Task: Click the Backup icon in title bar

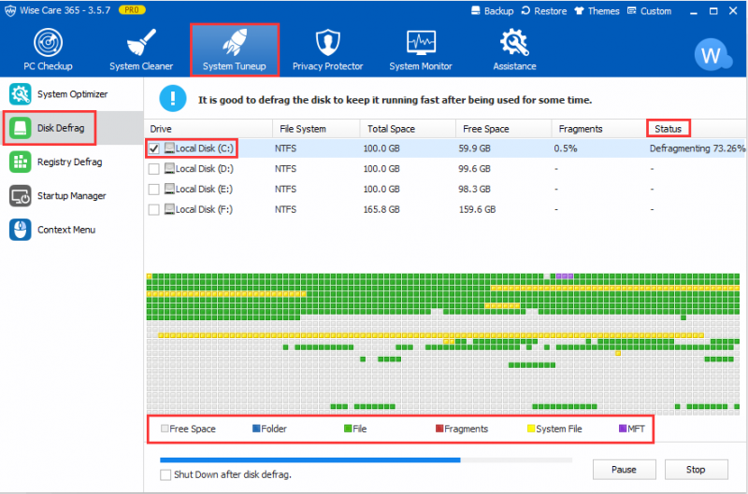Action: 476,10
